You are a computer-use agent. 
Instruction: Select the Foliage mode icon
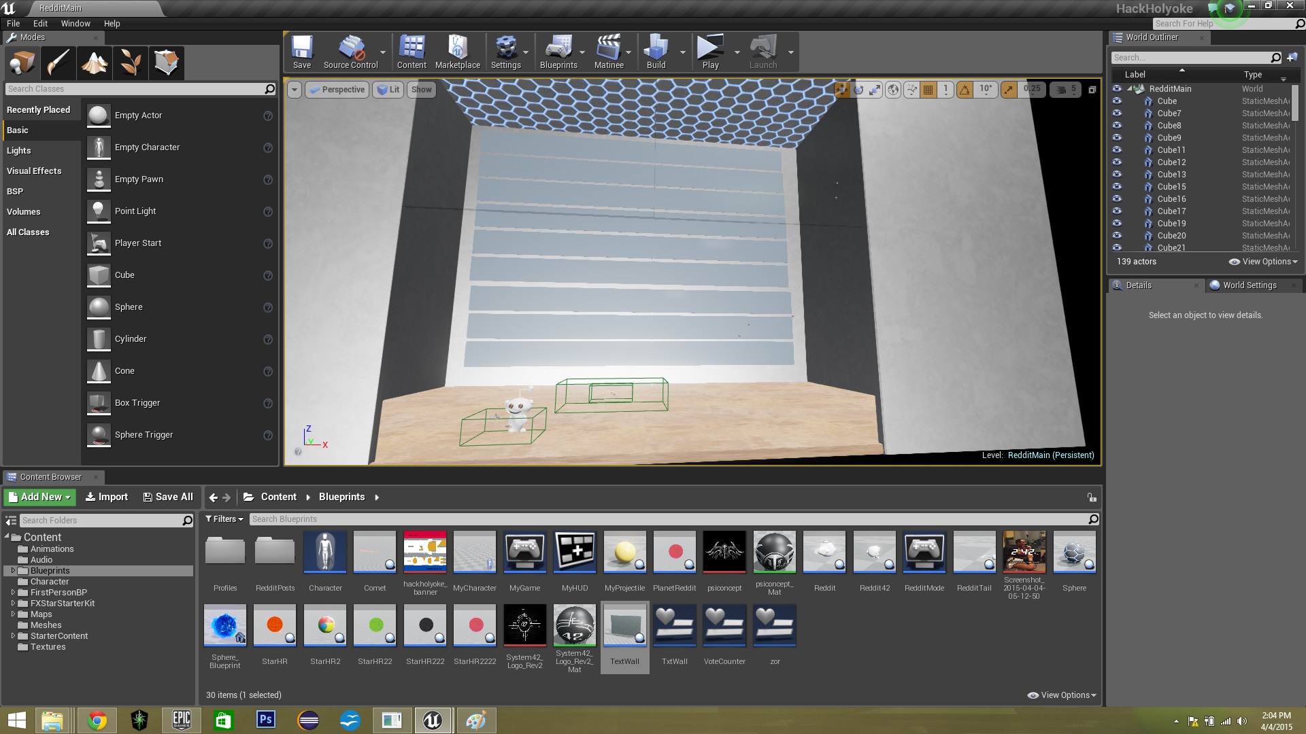pos(131,63)
